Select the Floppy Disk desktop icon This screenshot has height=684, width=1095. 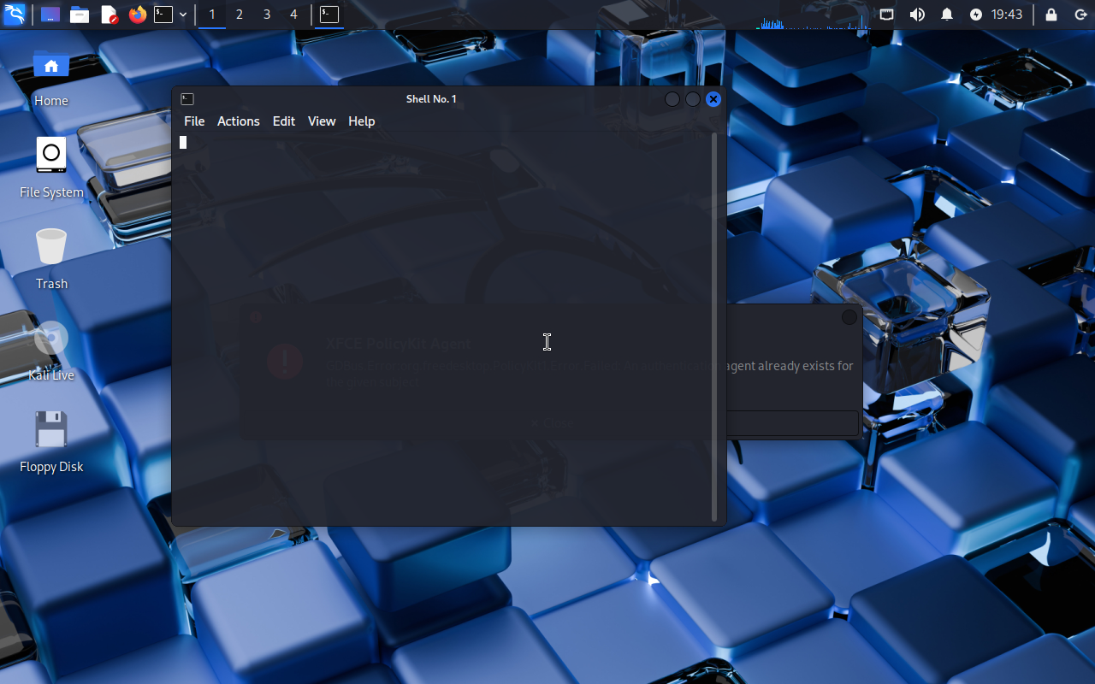(51, 442)
